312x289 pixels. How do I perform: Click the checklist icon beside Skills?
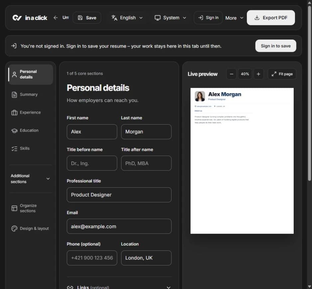[x=14, y=148]
